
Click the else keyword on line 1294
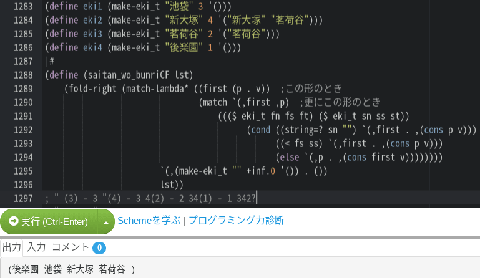point(290,157)
